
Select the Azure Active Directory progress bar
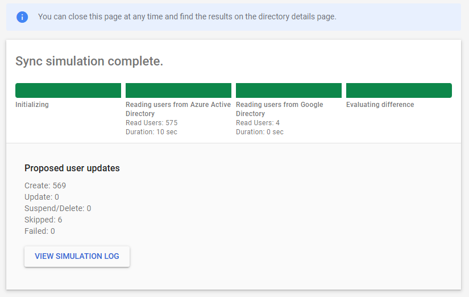click(179, 90)
